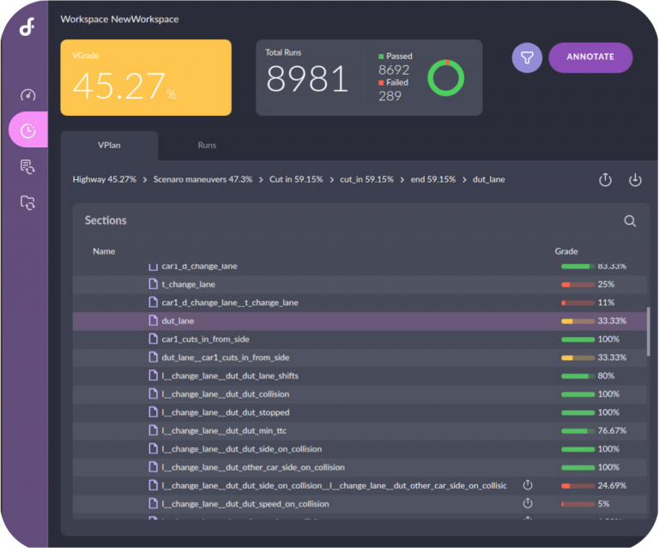Navigate to Highway 45.27% breadcrumb

105,180
